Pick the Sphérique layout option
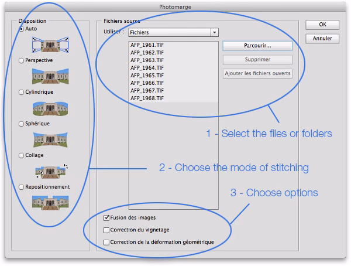The image size is (351, 266). 21,124
